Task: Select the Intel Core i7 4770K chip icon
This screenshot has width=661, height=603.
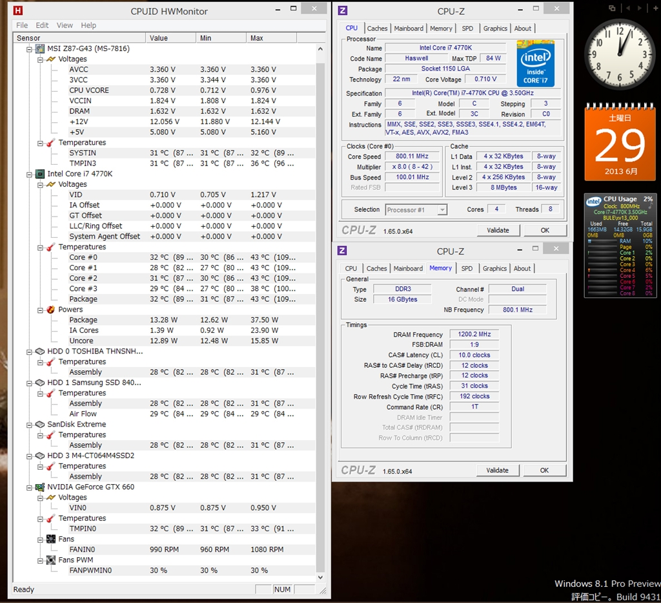Action: [39, 174]
